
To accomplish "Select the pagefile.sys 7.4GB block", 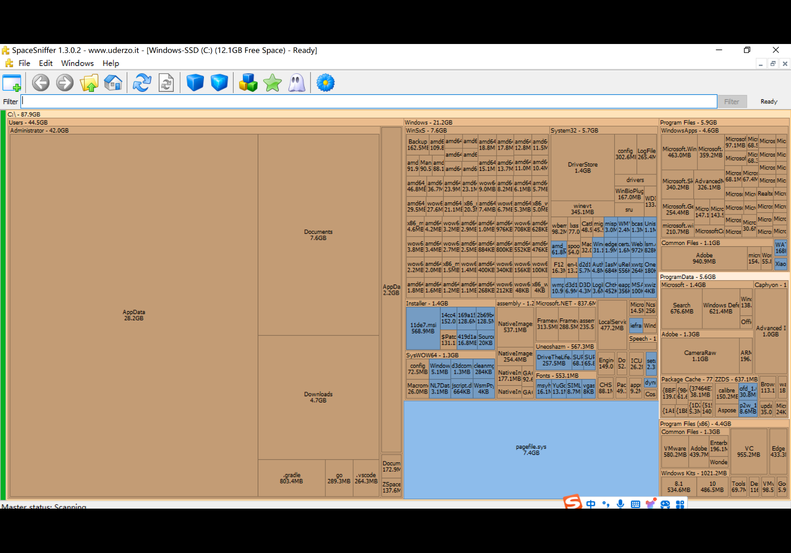I will pos(531,450).
